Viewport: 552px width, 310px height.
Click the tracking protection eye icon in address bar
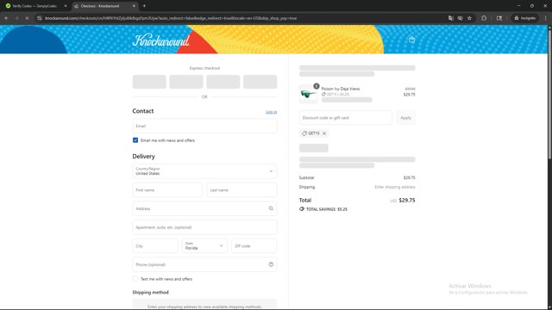460,18
